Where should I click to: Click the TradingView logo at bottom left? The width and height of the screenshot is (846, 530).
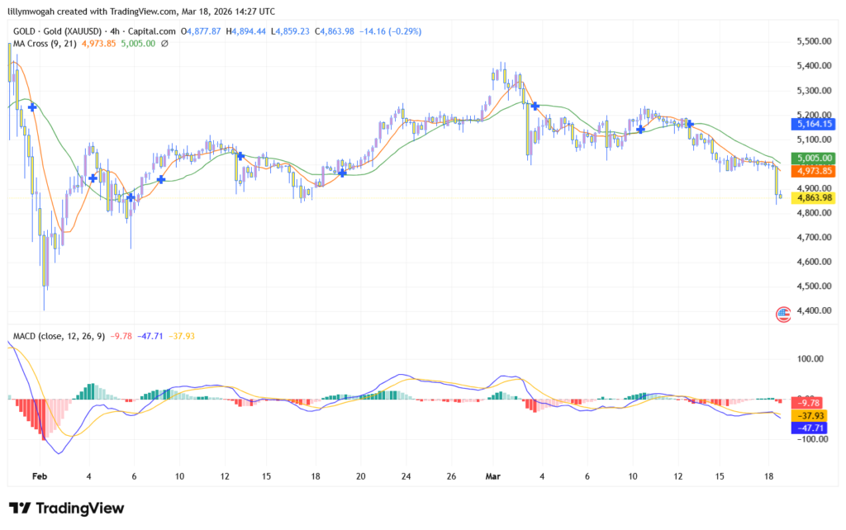(x=66, y=508)
